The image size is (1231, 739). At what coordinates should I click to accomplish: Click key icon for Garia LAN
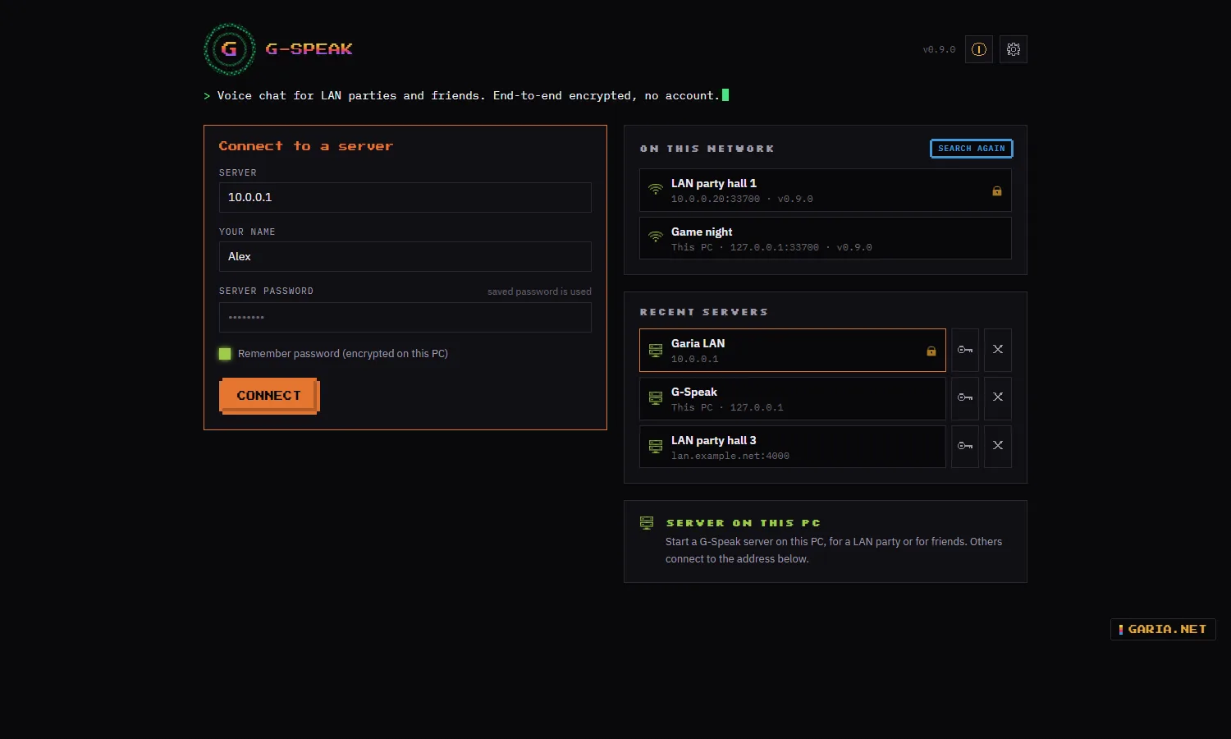click(x=965, y=350)
